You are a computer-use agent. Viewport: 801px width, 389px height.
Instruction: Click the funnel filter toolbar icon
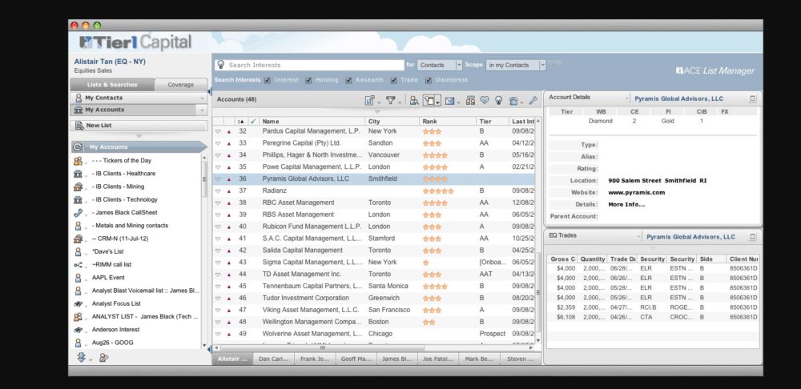[390, 101]
